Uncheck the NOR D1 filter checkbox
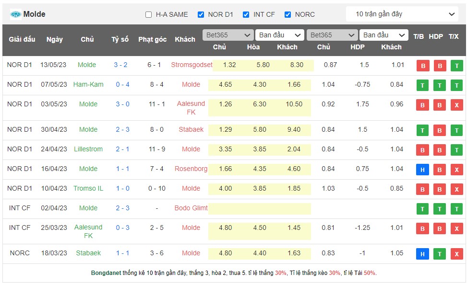The height and width of the screenshot is (285, 467). point(201,14)
